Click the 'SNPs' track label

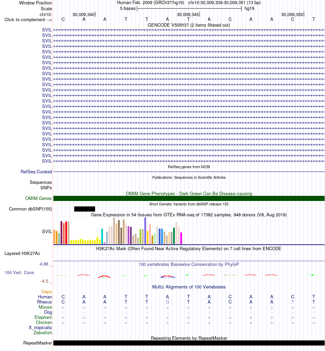(46, 188)
